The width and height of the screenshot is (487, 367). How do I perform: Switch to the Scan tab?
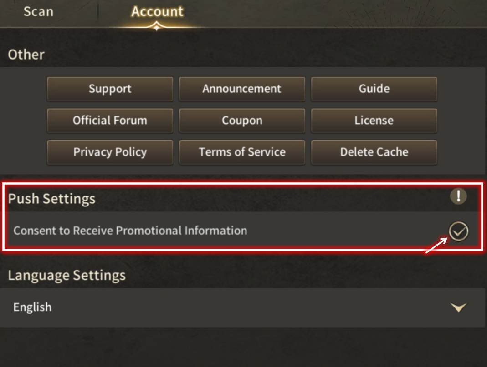pyautogui.click(x=39, y=12)
